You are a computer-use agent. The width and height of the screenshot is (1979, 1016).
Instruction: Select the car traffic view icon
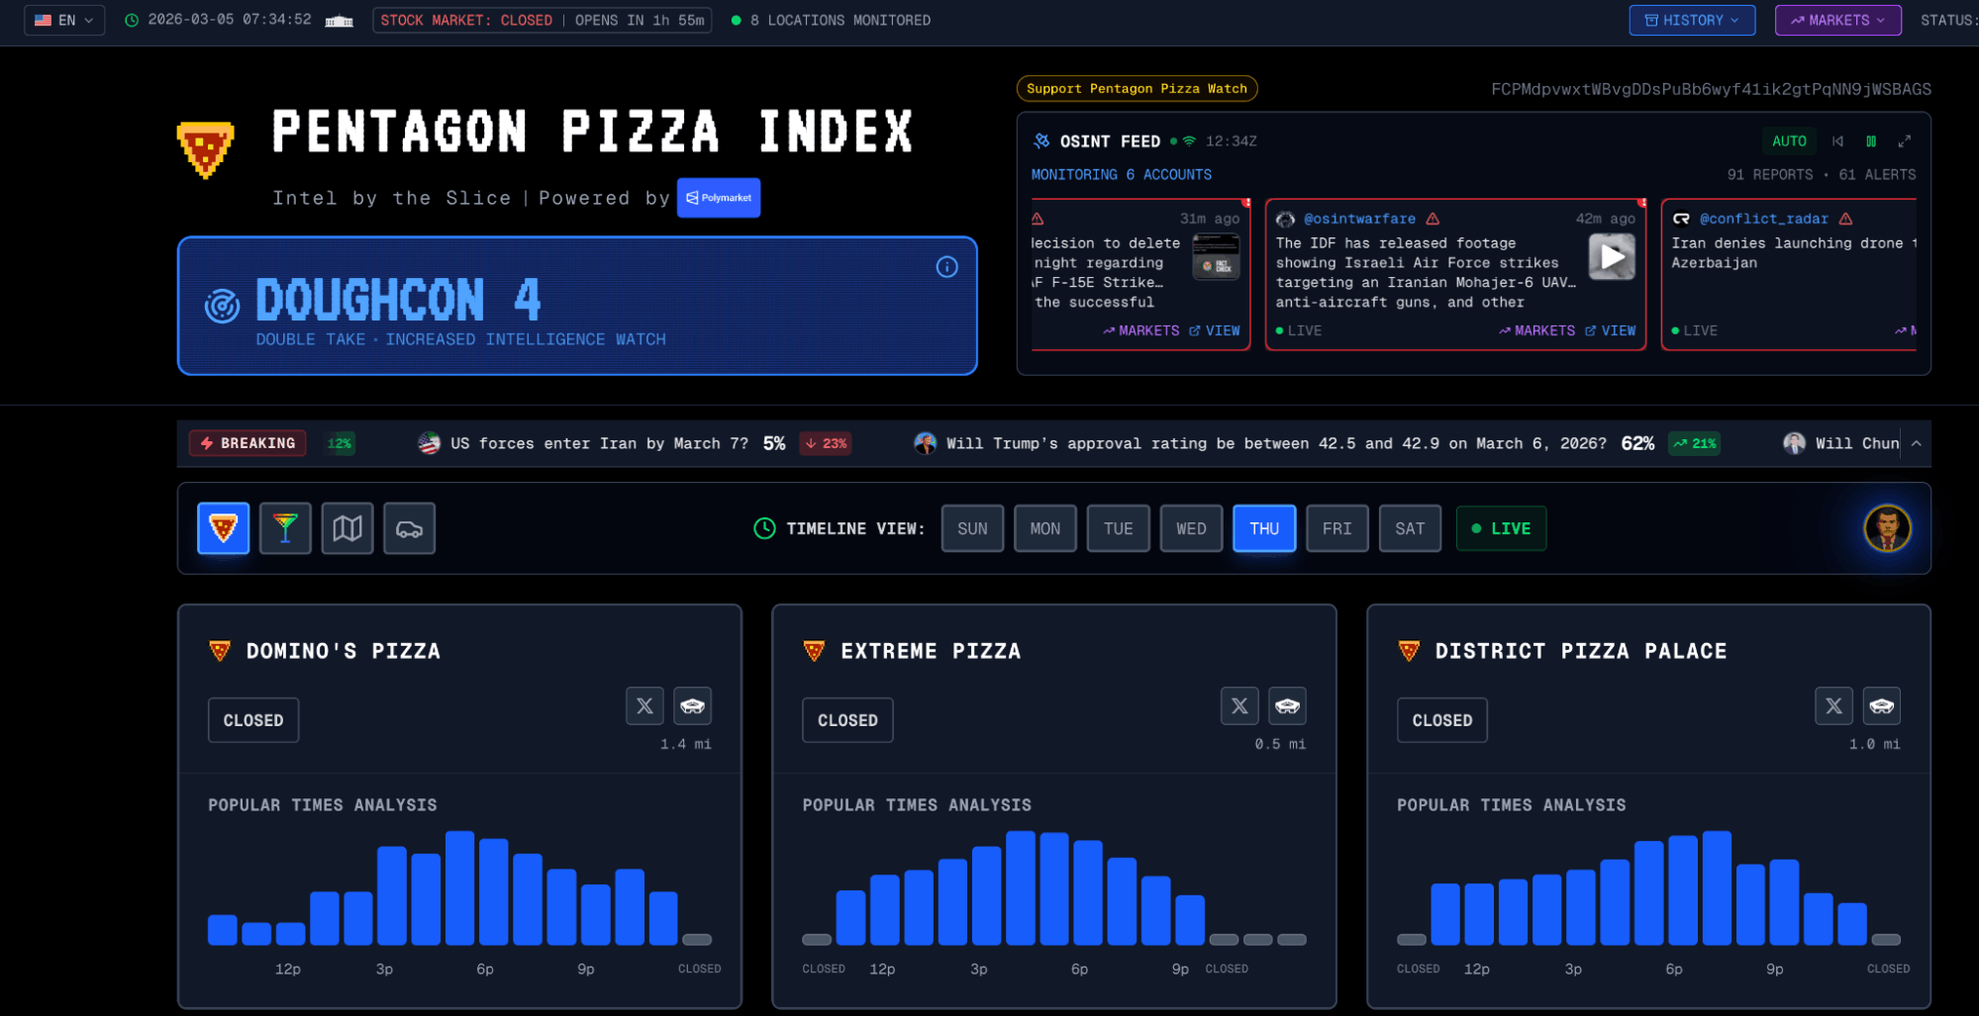pyautogui.click(x=409, y=528)
